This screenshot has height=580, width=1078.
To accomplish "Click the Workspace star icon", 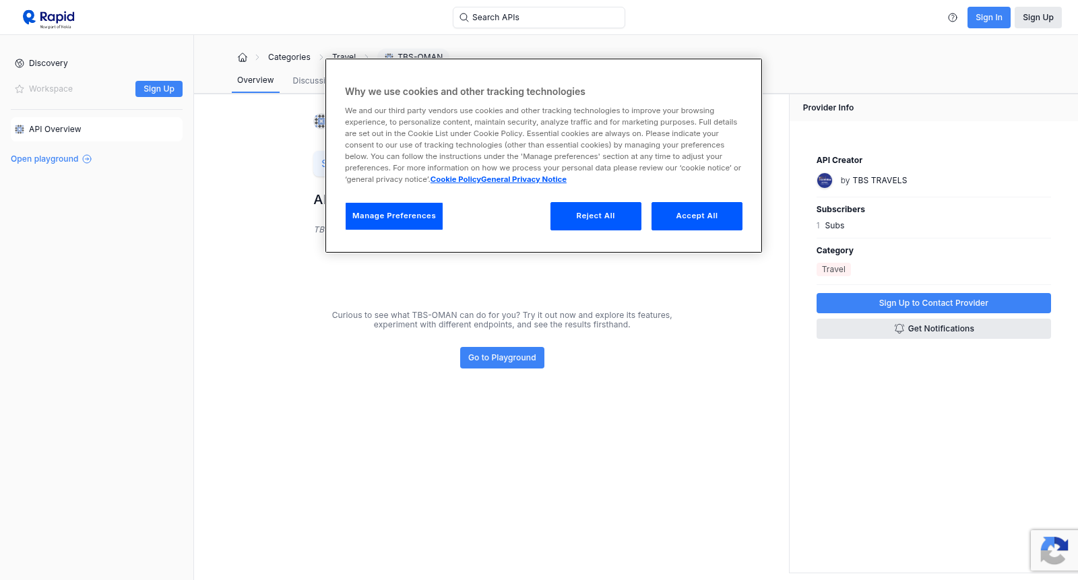I will click(x=20, y=89).
